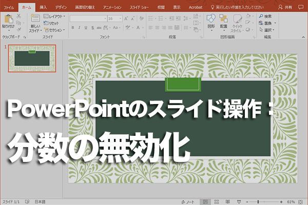Click the Paste (貼り付け) clipboard icon
The height and width of the screenshot is (205, 308).
[x=8, y=19]
